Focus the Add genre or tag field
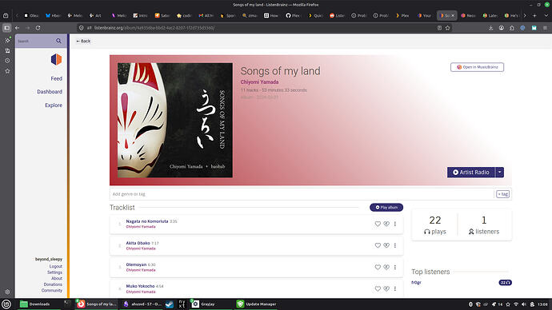The image size is (552, 310). point(302,194)
